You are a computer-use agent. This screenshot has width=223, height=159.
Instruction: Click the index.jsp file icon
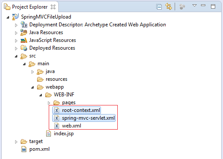(48, 134)
